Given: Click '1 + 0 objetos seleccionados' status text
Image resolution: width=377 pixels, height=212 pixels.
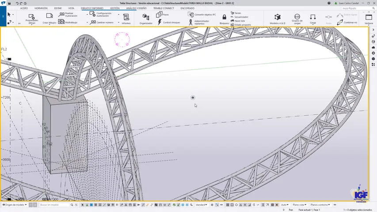Looking at the screenshot, I should 358,210.
